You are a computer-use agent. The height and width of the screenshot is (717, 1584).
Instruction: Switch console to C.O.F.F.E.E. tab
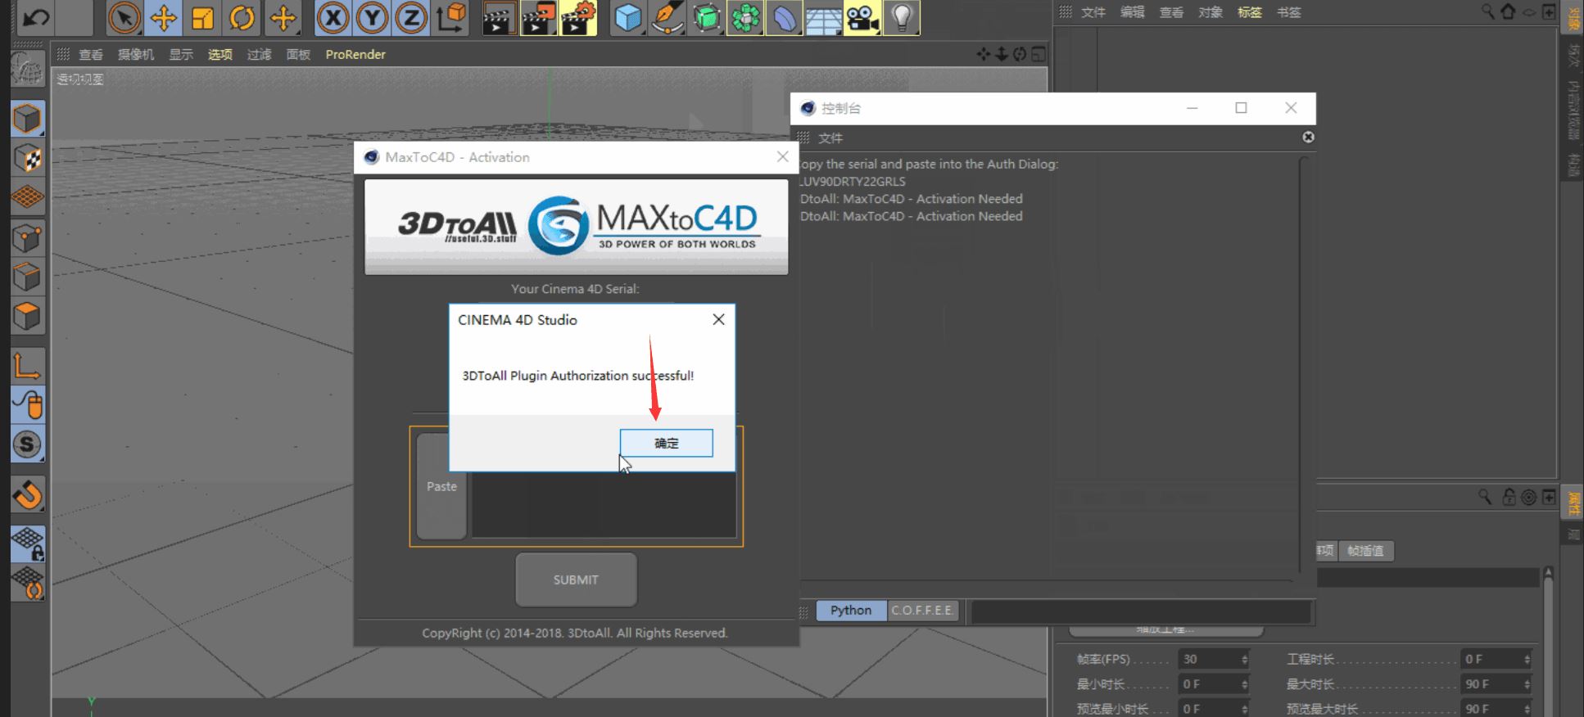pyautogui.click(x=922, y=611)
